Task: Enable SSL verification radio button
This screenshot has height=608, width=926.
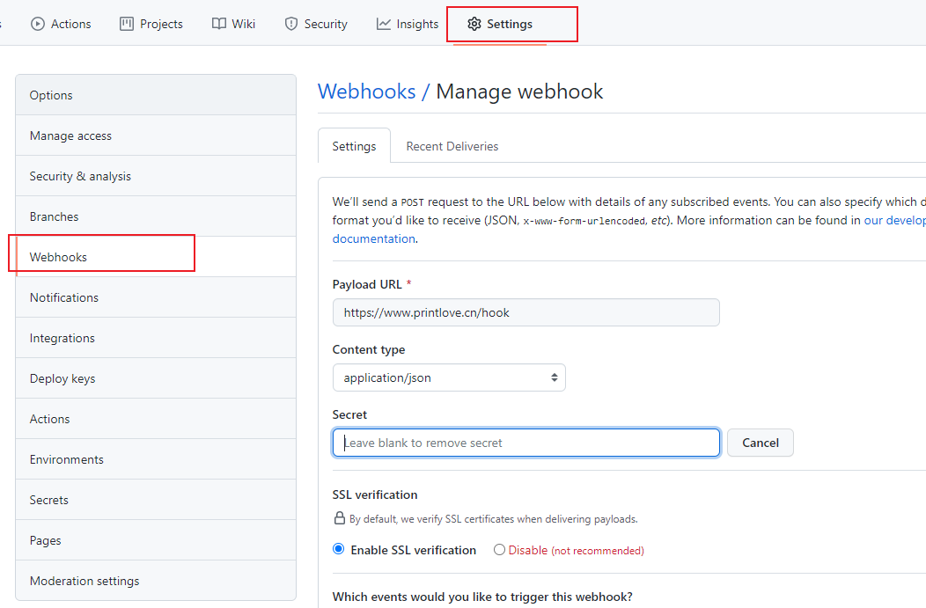Action: click(338, 548)
